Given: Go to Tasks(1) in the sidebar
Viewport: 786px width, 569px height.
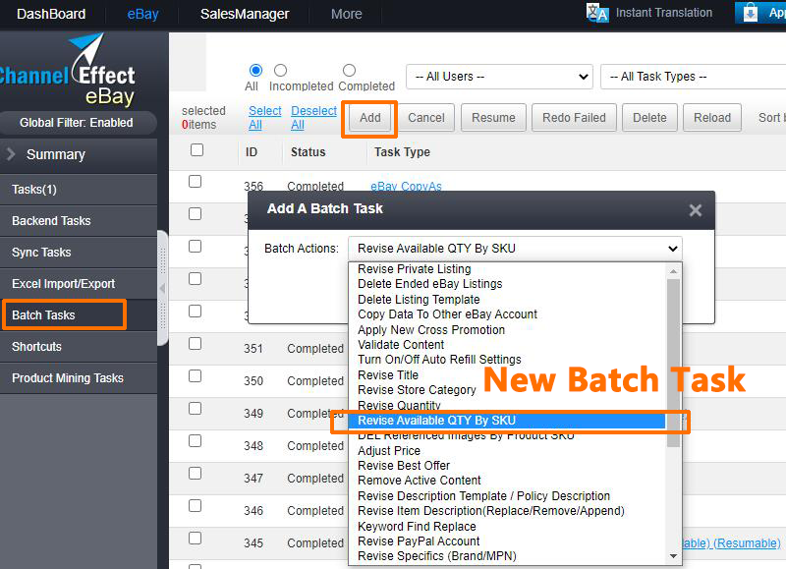Looking at the screenshot, I should tap(79, 190).
